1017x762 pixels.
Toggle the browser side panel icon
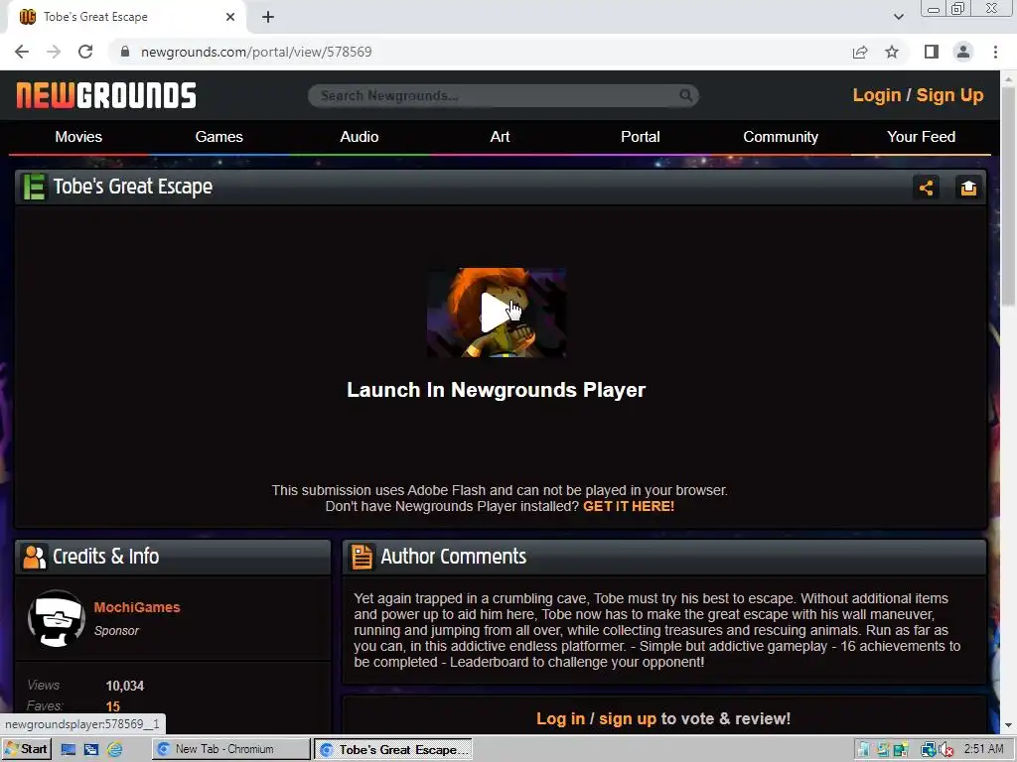click(932, 52)
